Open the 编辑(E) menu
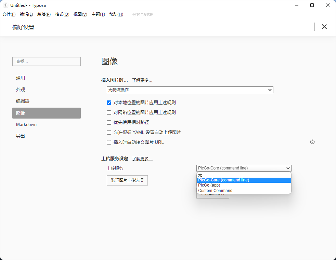 (x=26, y=14)
